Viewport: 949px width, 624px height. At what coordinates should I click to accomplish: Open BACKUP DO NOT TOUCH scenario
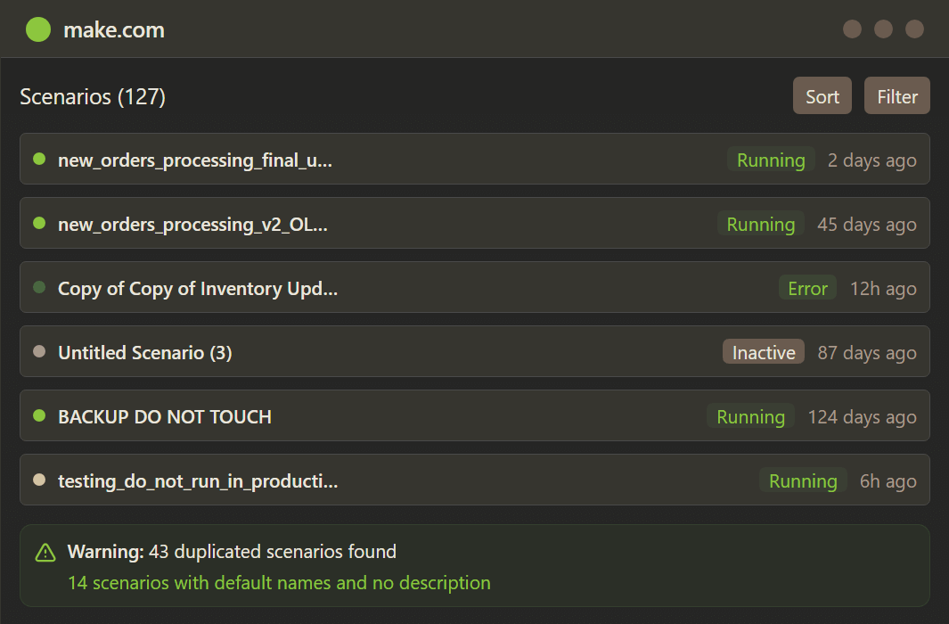tap(474, 415)
